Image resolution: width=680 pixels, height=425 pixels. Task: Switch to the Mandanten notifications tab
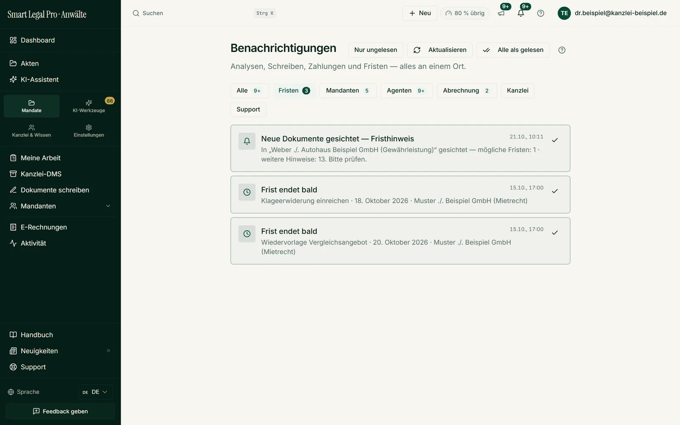pos(348,91)
